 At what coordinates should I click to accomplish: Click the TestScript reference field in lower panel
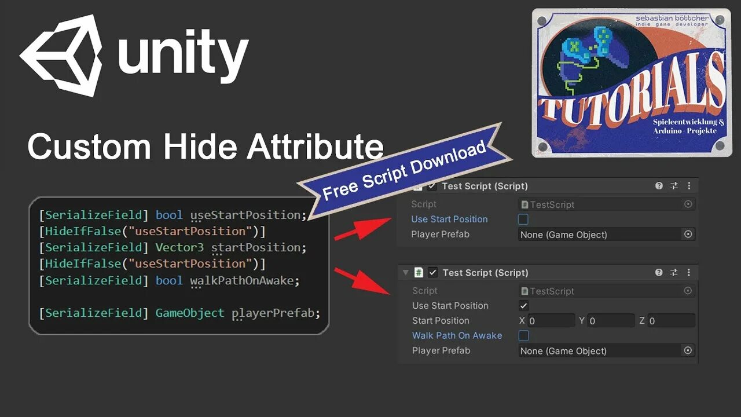click(606, 291)
